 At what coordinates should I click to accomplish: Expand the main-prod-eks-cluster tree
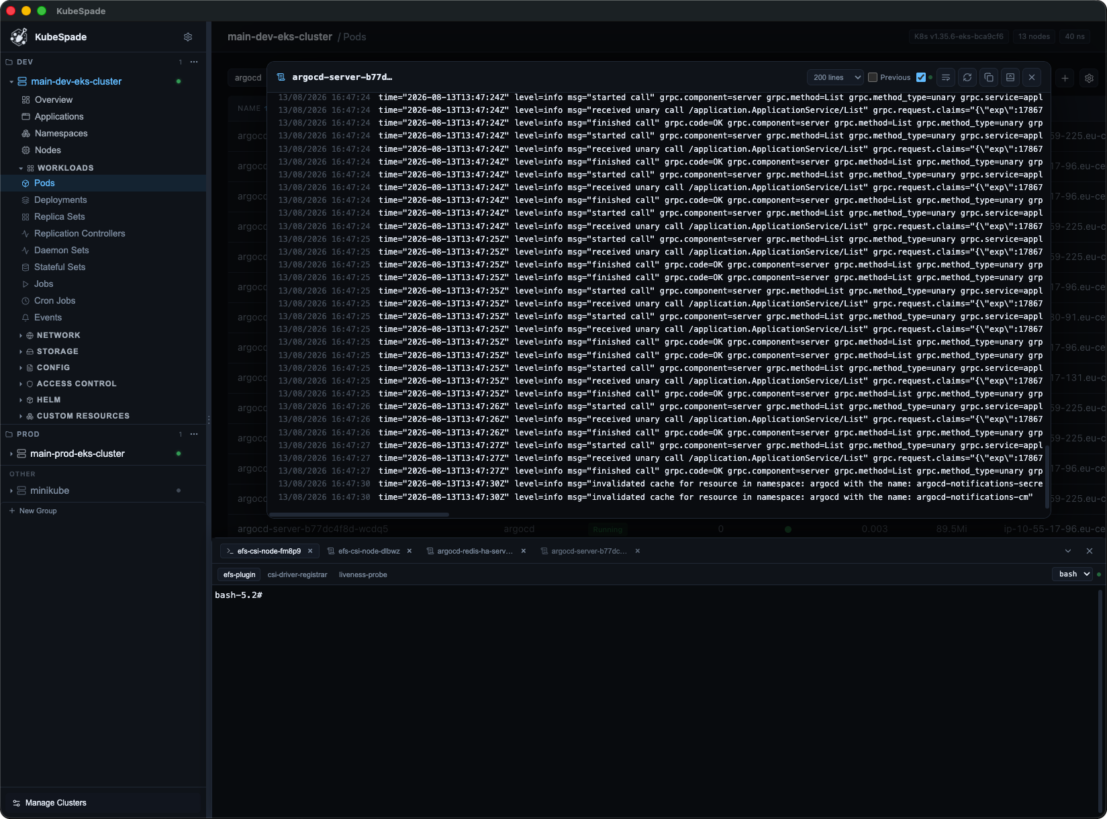point(11,454)
